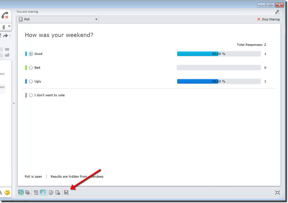Click the clear votes icon with the X
Viewport: 288px width, 203px height.
(x=58, y=193)
